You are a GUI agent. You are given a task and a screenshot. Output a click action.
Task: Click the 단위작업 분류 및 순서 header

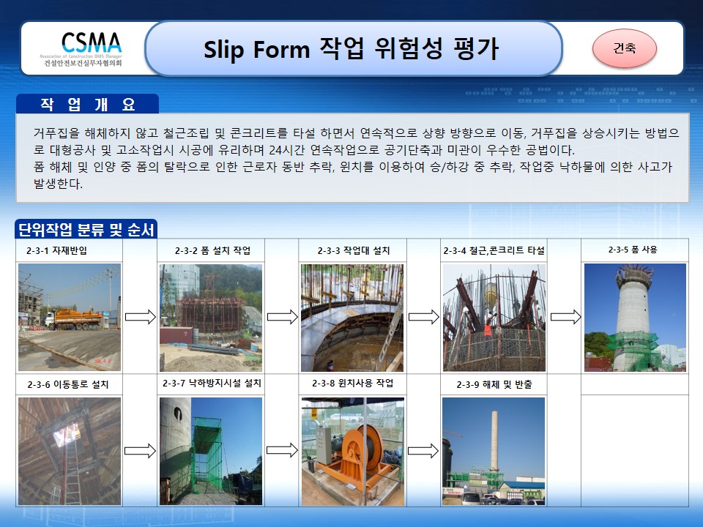tap(86, 229)
